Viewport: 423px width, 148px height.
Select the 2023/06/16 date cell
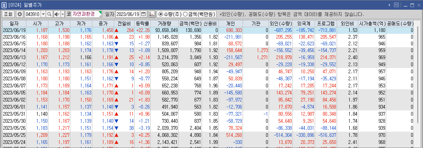click(x=14, y=36)
